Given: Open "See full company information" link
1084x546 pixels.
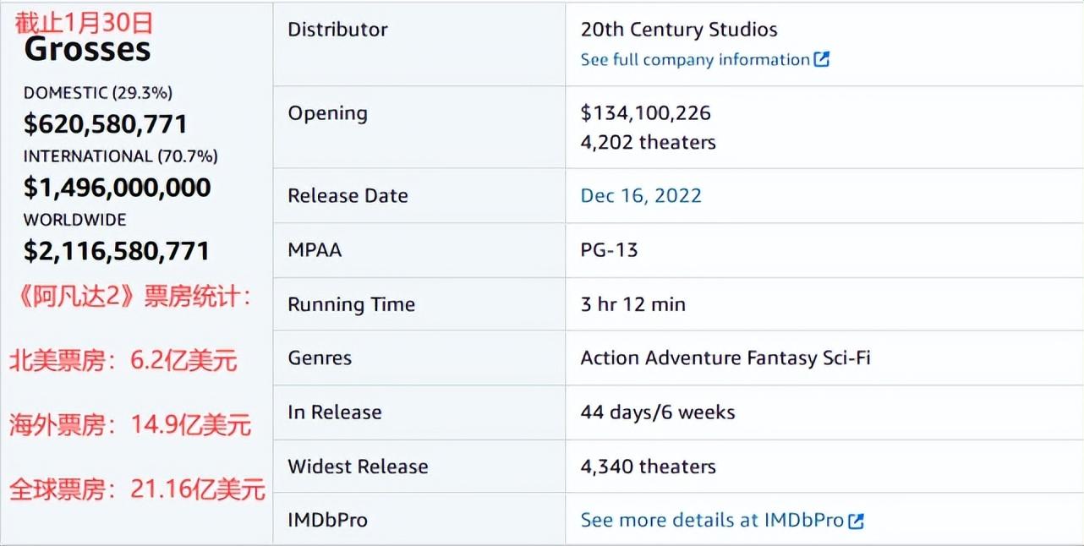Looking at the screenshot, I should click(x=695, y=60).
